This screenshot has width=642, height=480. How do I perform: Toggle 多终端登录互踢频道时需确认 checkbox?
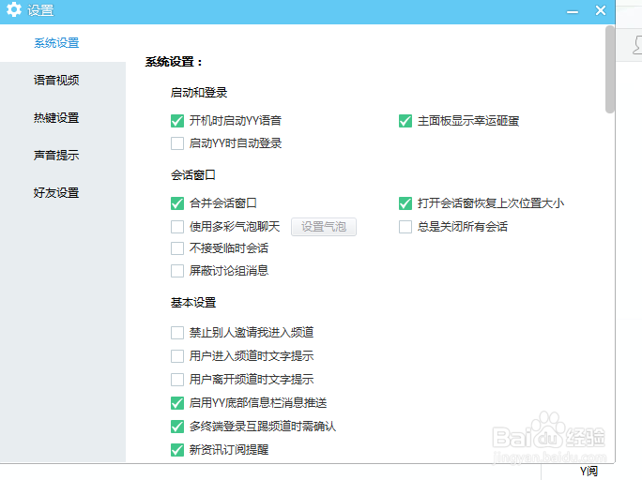(x=177, y=427)
